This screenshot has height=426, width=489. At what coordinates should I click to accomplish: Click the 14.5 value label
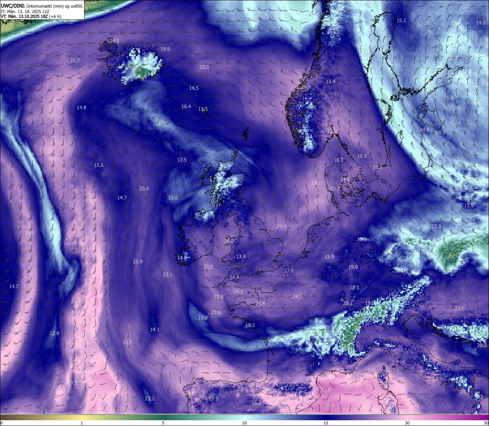tap(194, 88)
